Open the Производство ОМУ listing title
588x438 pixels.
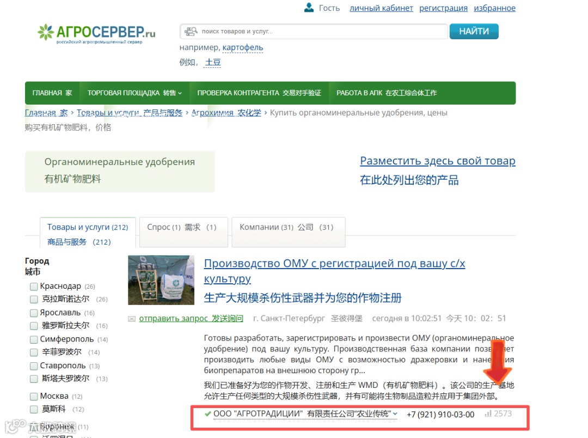(x=334, y=271)
